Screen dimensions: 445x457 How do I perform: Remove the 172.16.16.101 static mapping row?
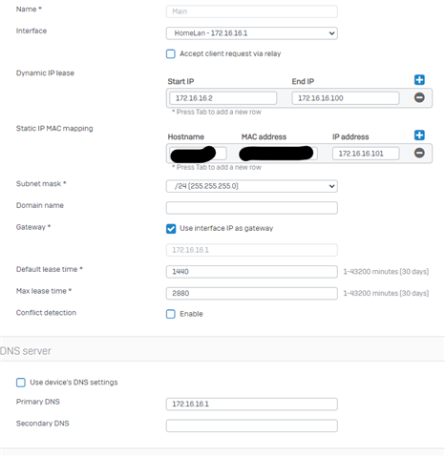419,153
